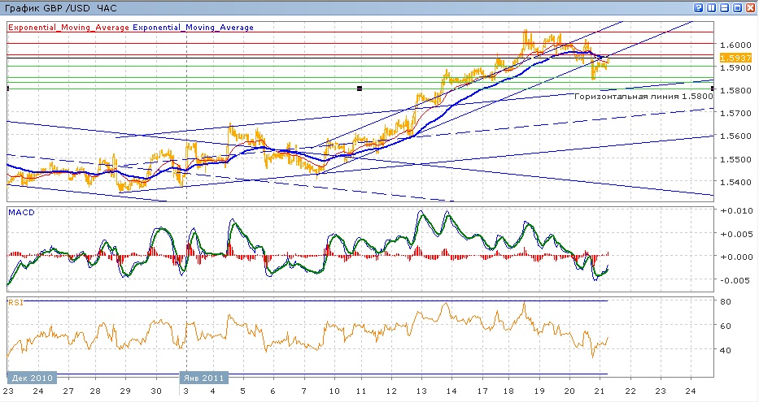Click date 30 on the time axis
The width and height of the screenshot is (759, 402).
coord(156,391)
